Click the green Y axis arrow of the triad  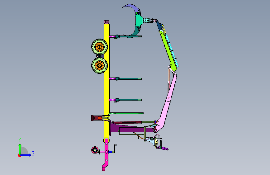coord(20,149)
